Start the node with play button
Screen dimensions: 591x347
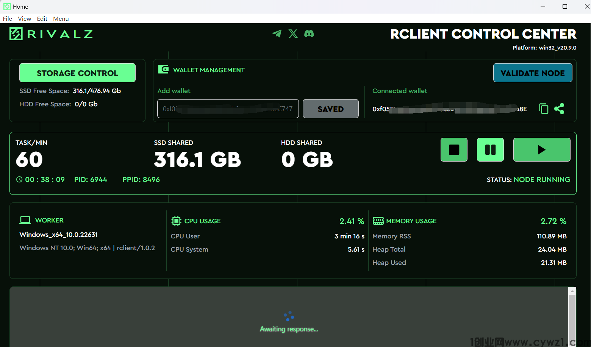tap(541, 150)
